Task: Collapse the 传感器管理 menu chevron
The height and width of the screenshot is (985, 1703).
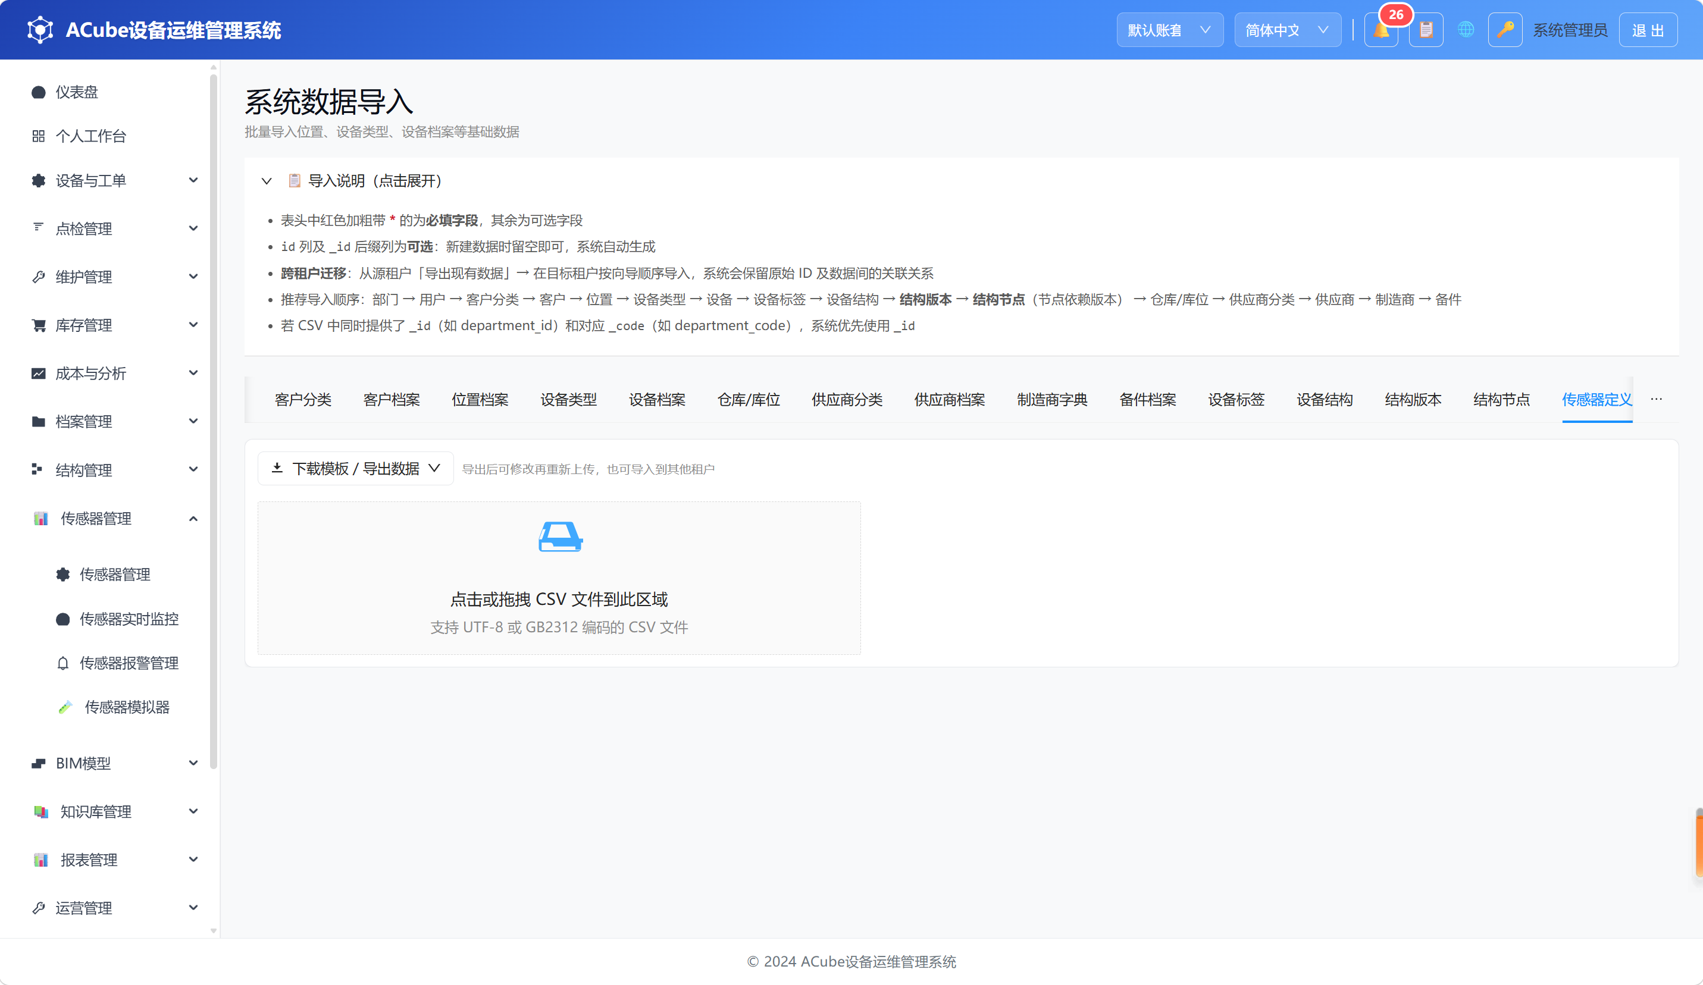Action: point(193,518)
